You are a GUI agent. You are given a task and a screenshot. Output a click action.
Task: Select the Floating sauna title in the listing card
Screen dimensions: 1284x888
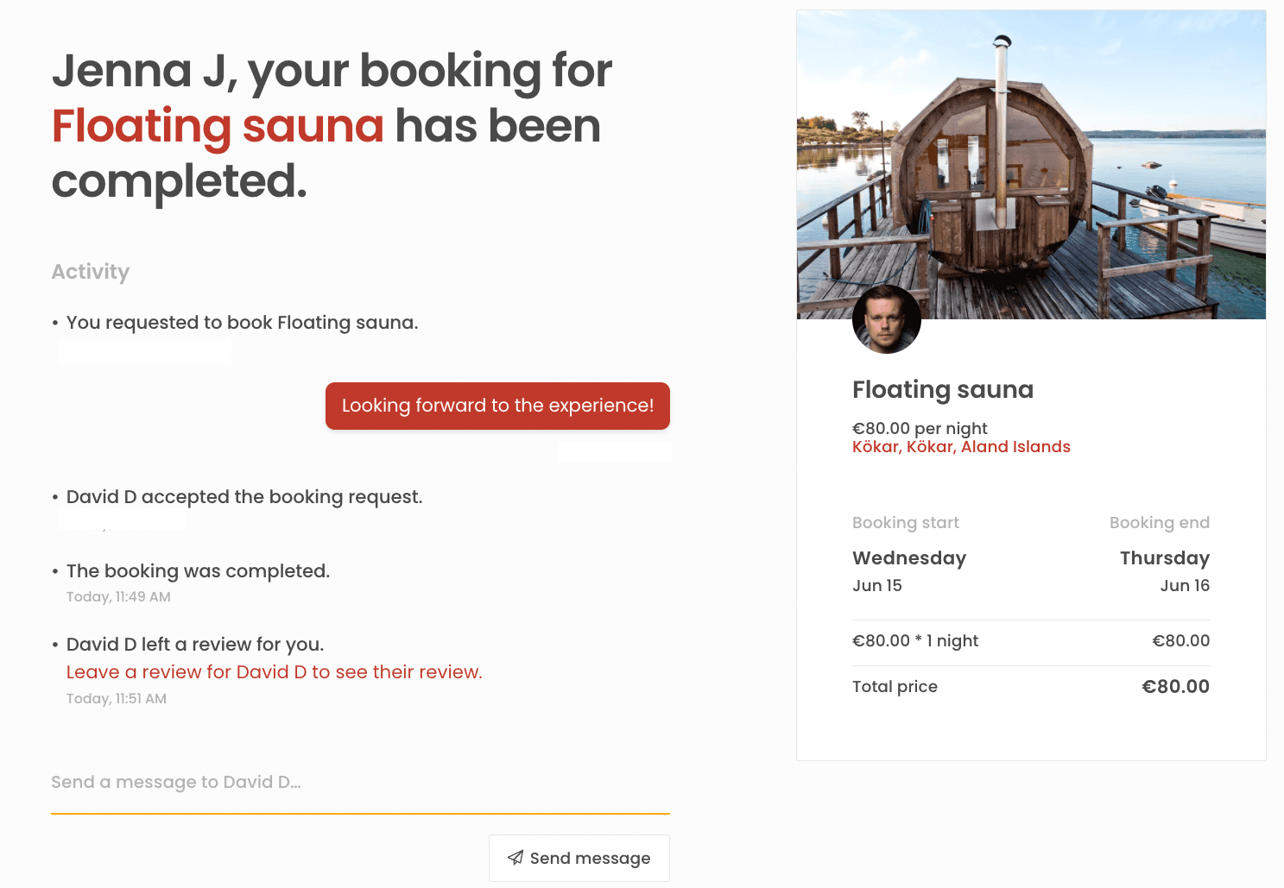[942, 390]
